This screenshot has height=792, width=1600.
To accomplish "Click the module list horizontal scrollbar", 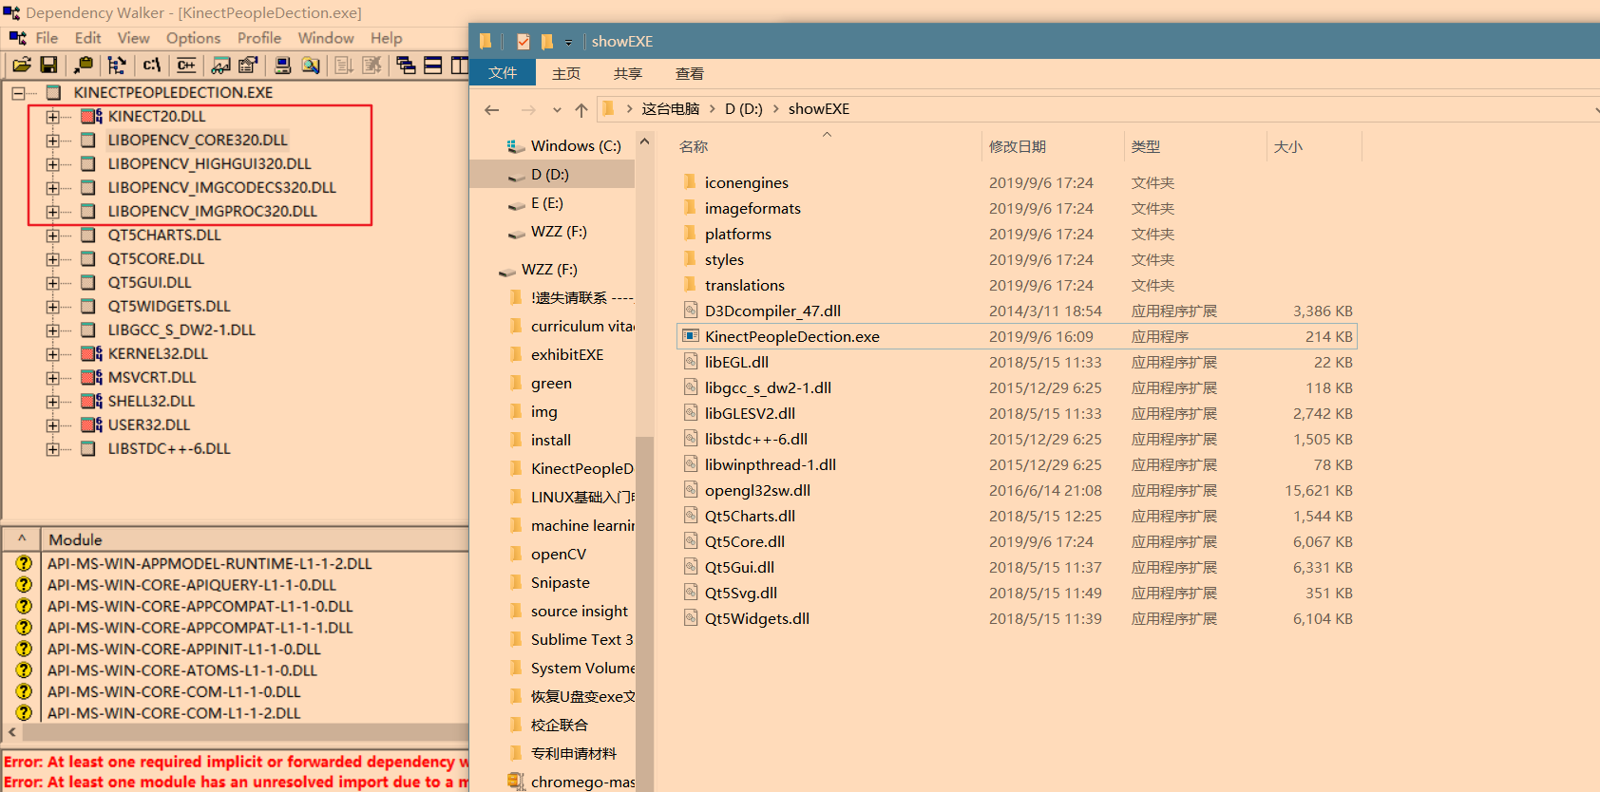I will (245, 732).
